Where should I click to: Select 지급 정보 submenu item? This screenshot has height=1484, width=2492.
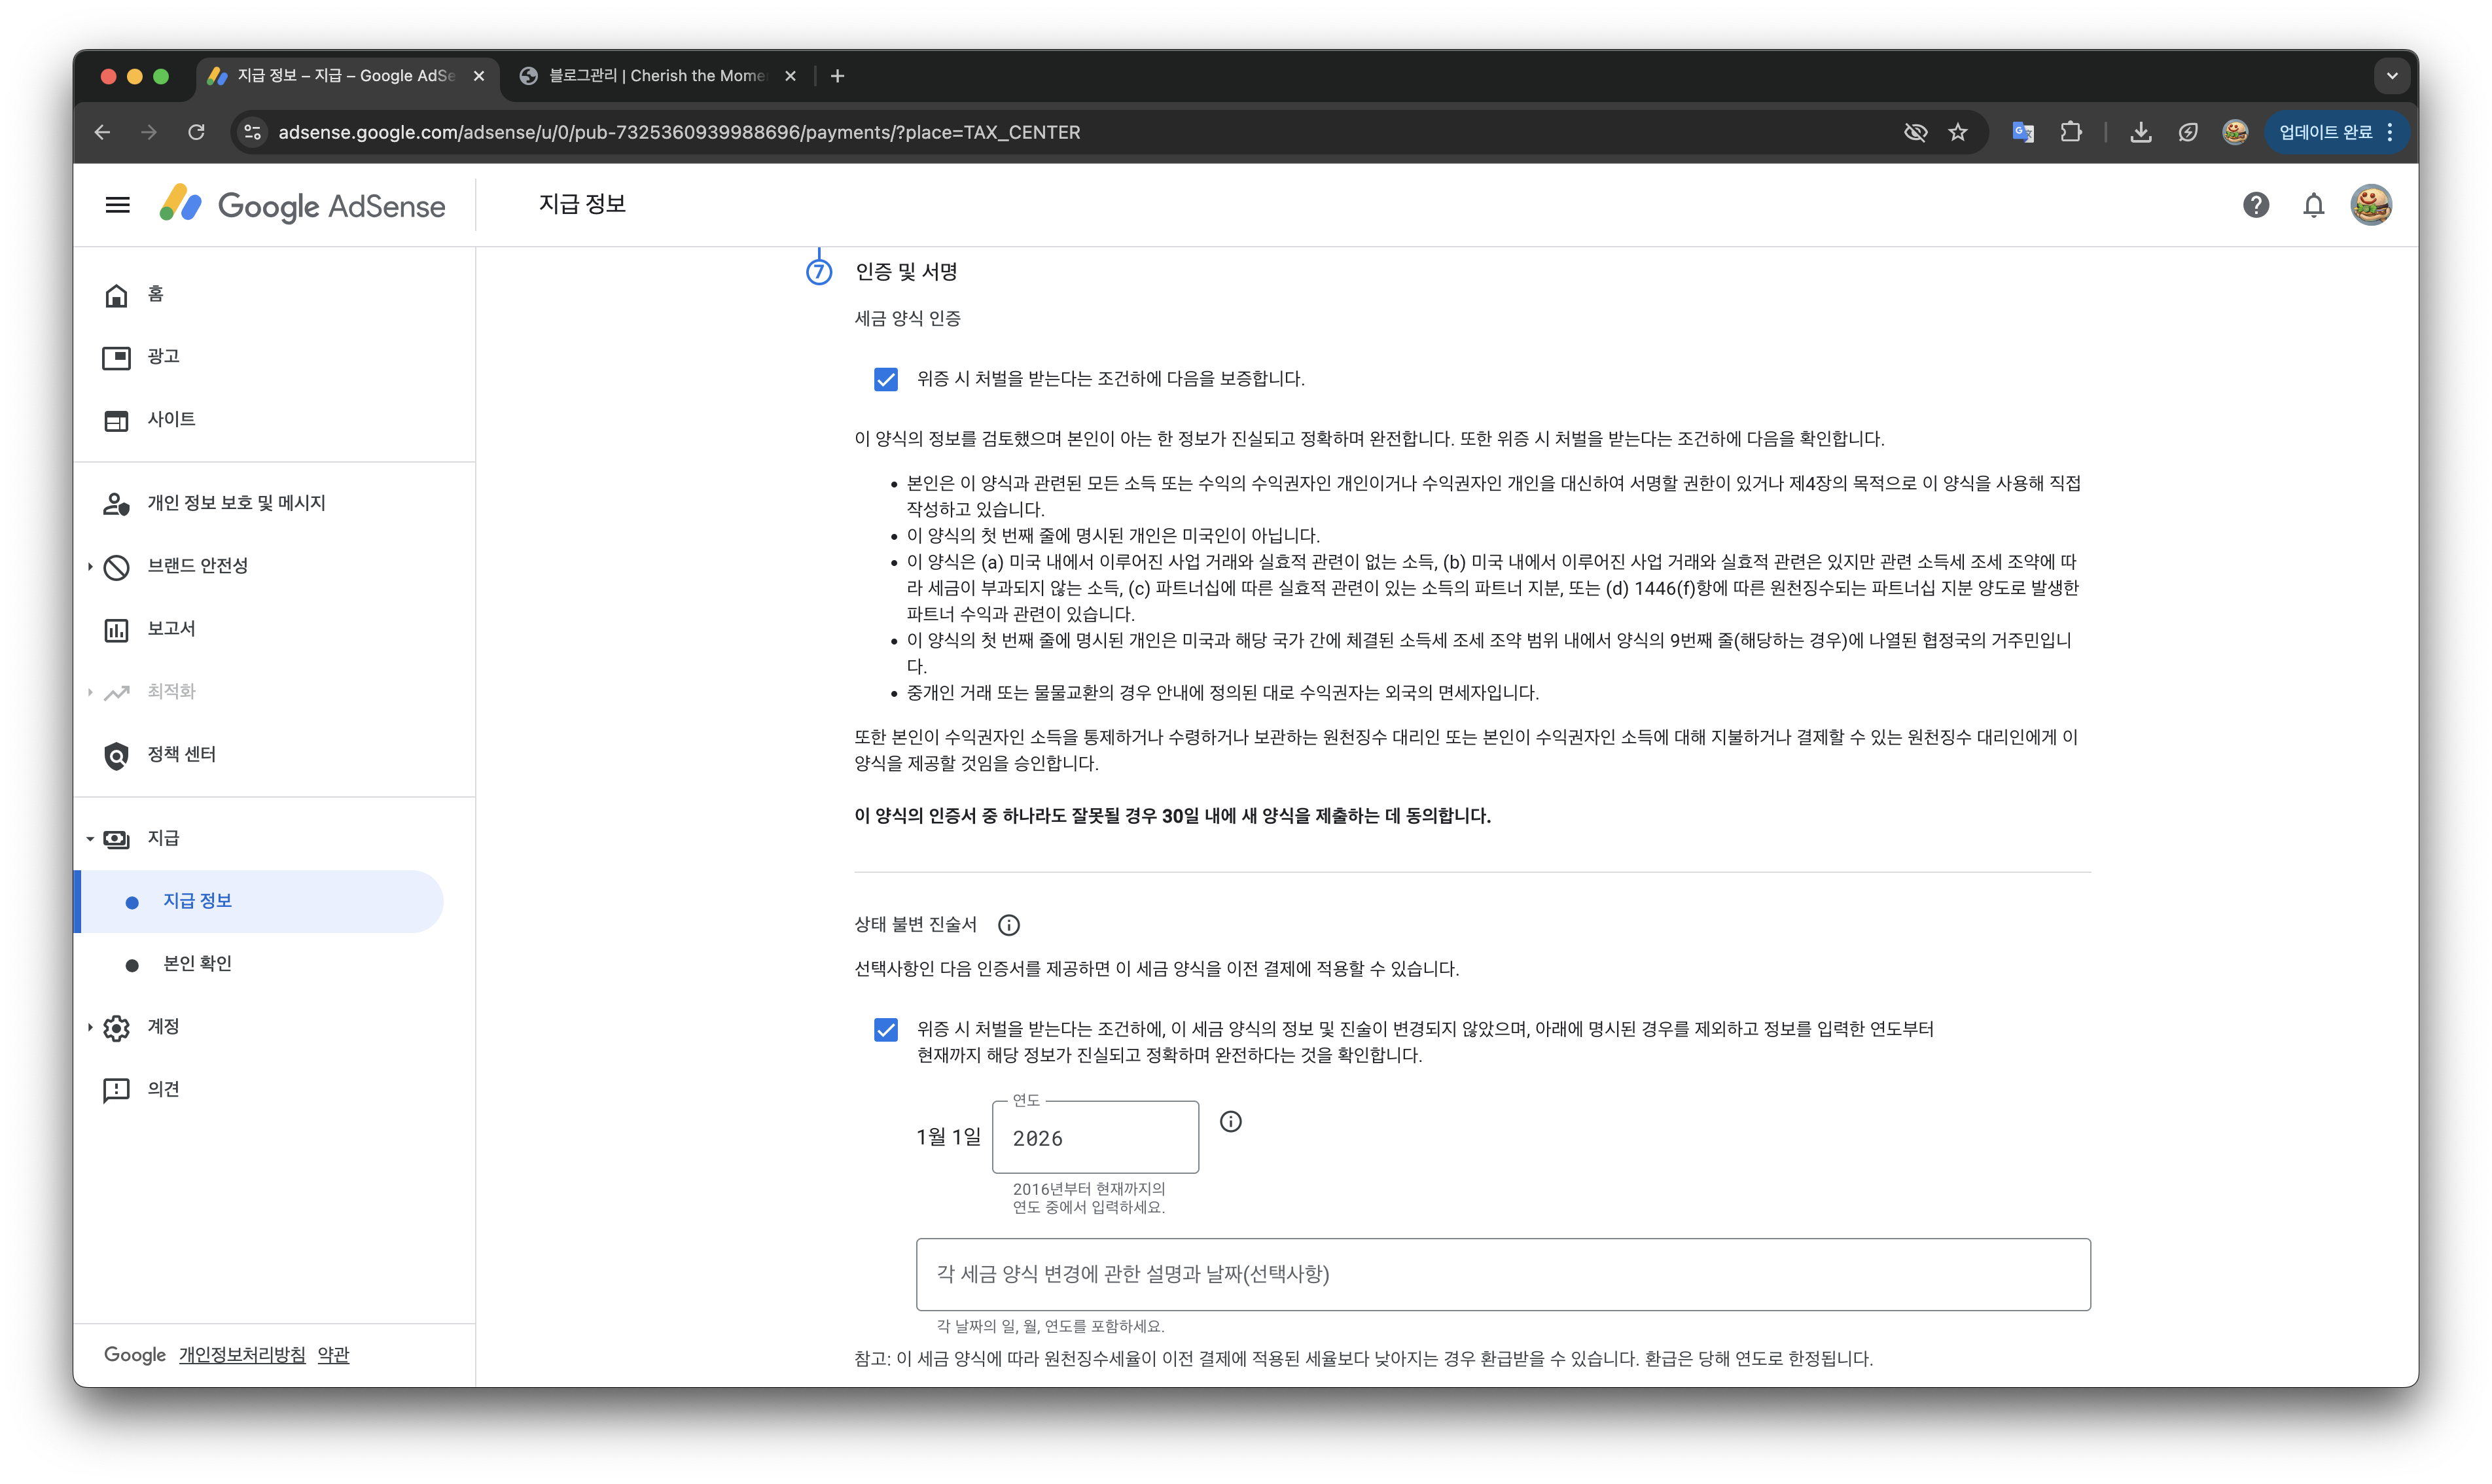coord(260,902)
